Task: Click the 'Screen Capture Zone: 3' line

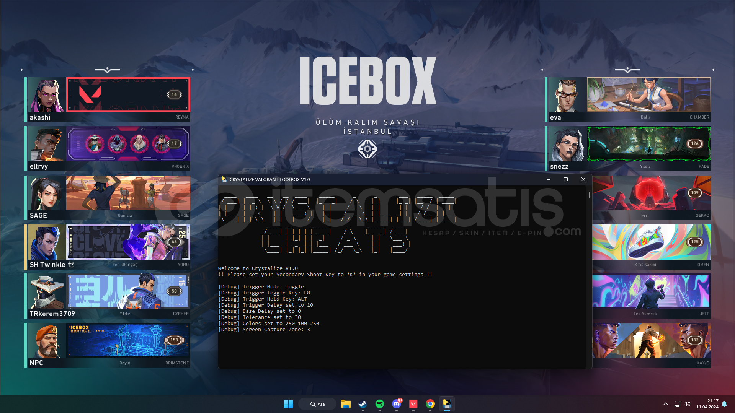Action: click(264, 330)
